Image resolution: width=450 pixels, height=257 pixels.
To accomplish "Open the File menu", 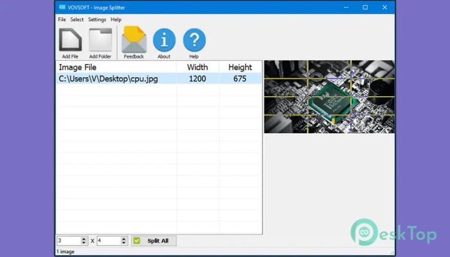I will [62, 19].
